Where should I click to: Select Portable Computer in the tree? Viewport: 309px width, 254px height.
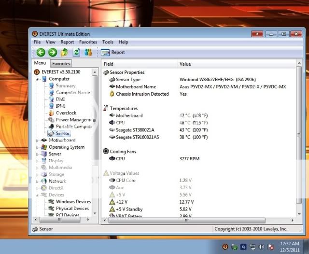(x=74, y=127)
